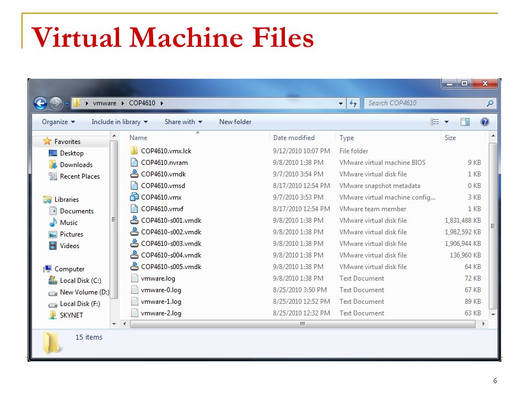Image resolution: width=529 pixels, height=397 pixels.
Task: Click the refresh button next to address bar
Action: (353, 103)
